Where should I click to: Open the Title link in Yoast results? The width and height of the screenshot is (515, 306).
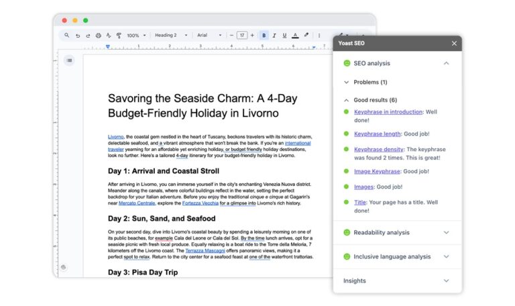(359, 202)
